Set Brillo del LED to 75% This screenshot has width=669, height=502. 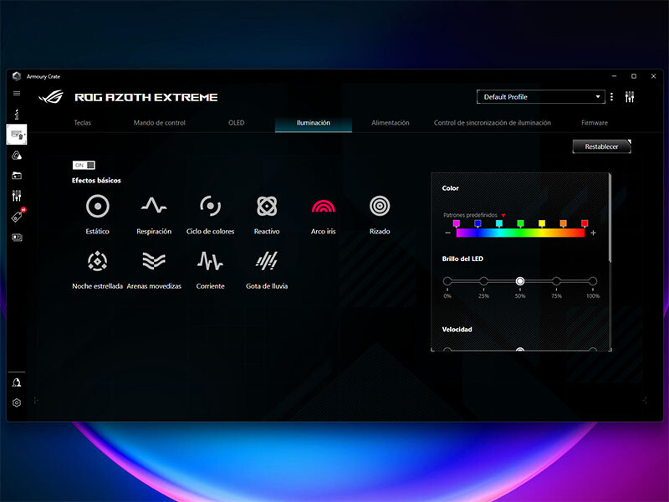coord(556,281)
